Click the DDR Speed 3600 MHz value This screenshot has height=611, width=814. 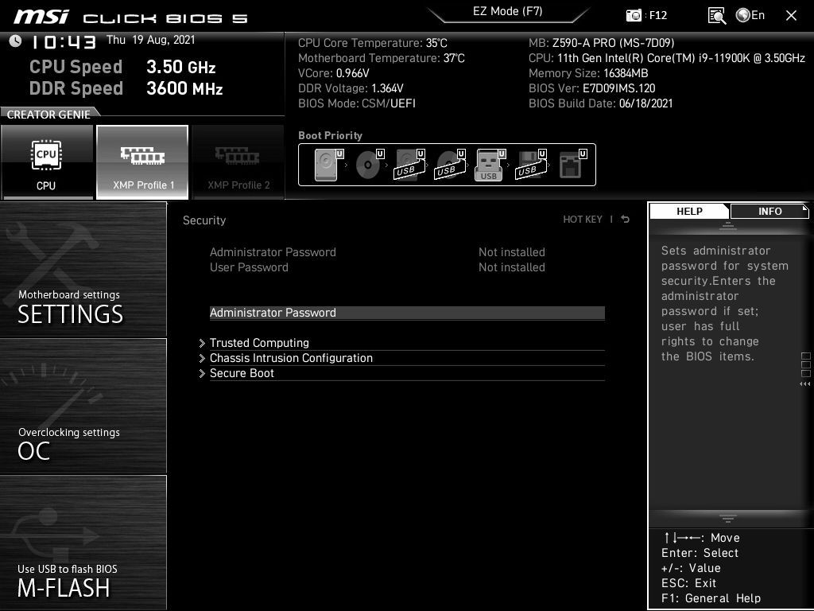(x=184, y=88)
